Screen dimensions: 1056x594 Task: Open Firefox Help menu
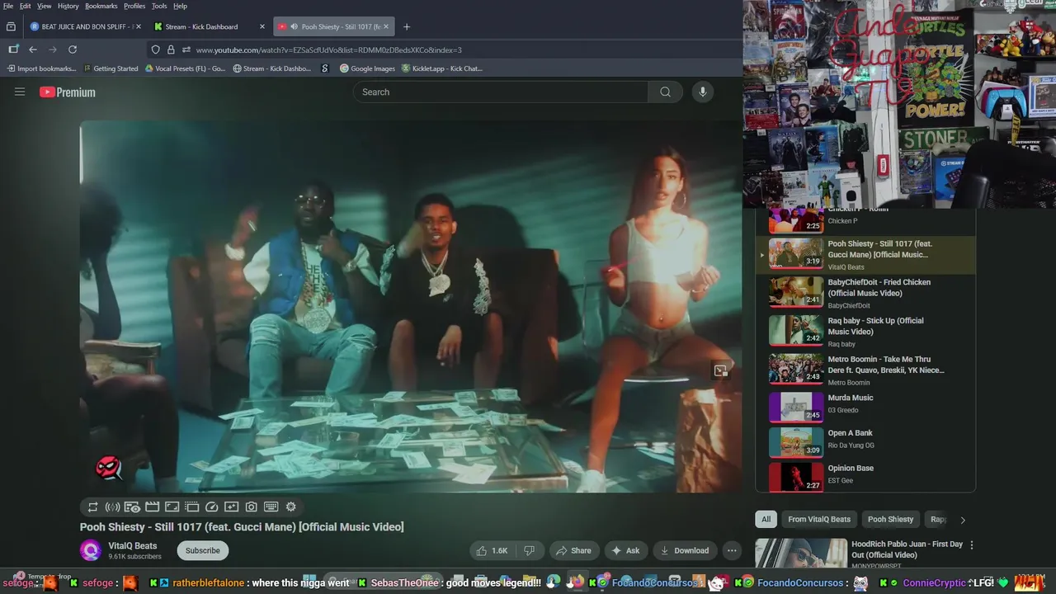[180, 6]
